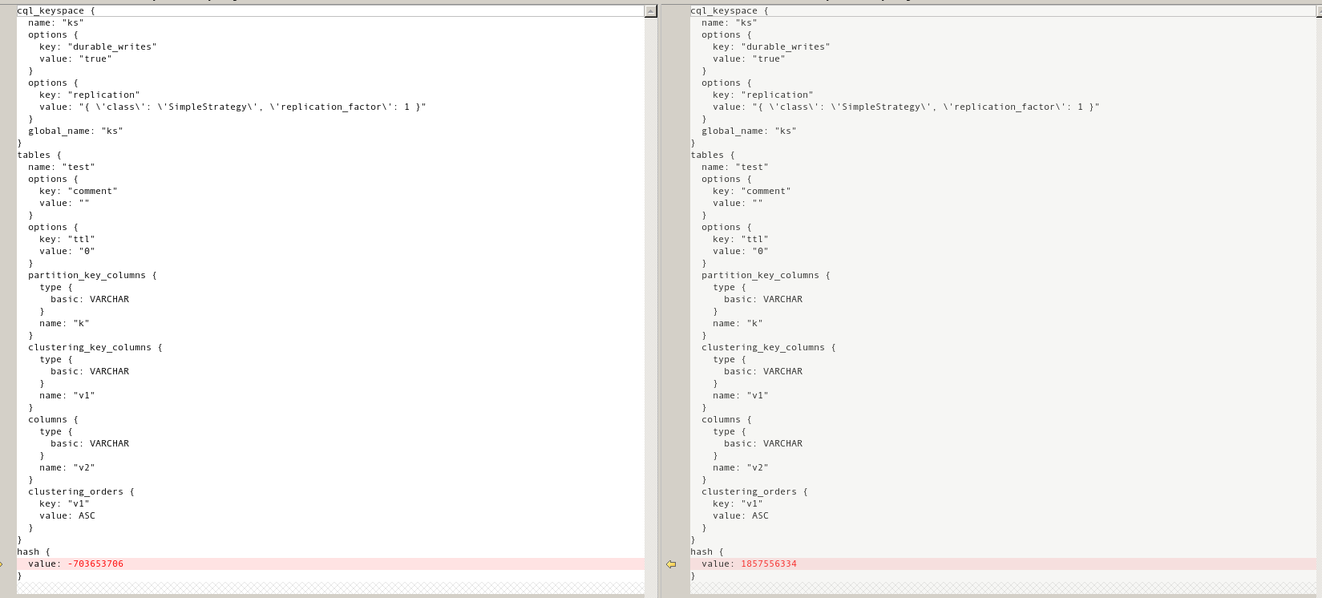This screenshot has width=1322, height=598.
Task: Click 'value: "true"' in the right pane
Action: [x=749, y=59]
